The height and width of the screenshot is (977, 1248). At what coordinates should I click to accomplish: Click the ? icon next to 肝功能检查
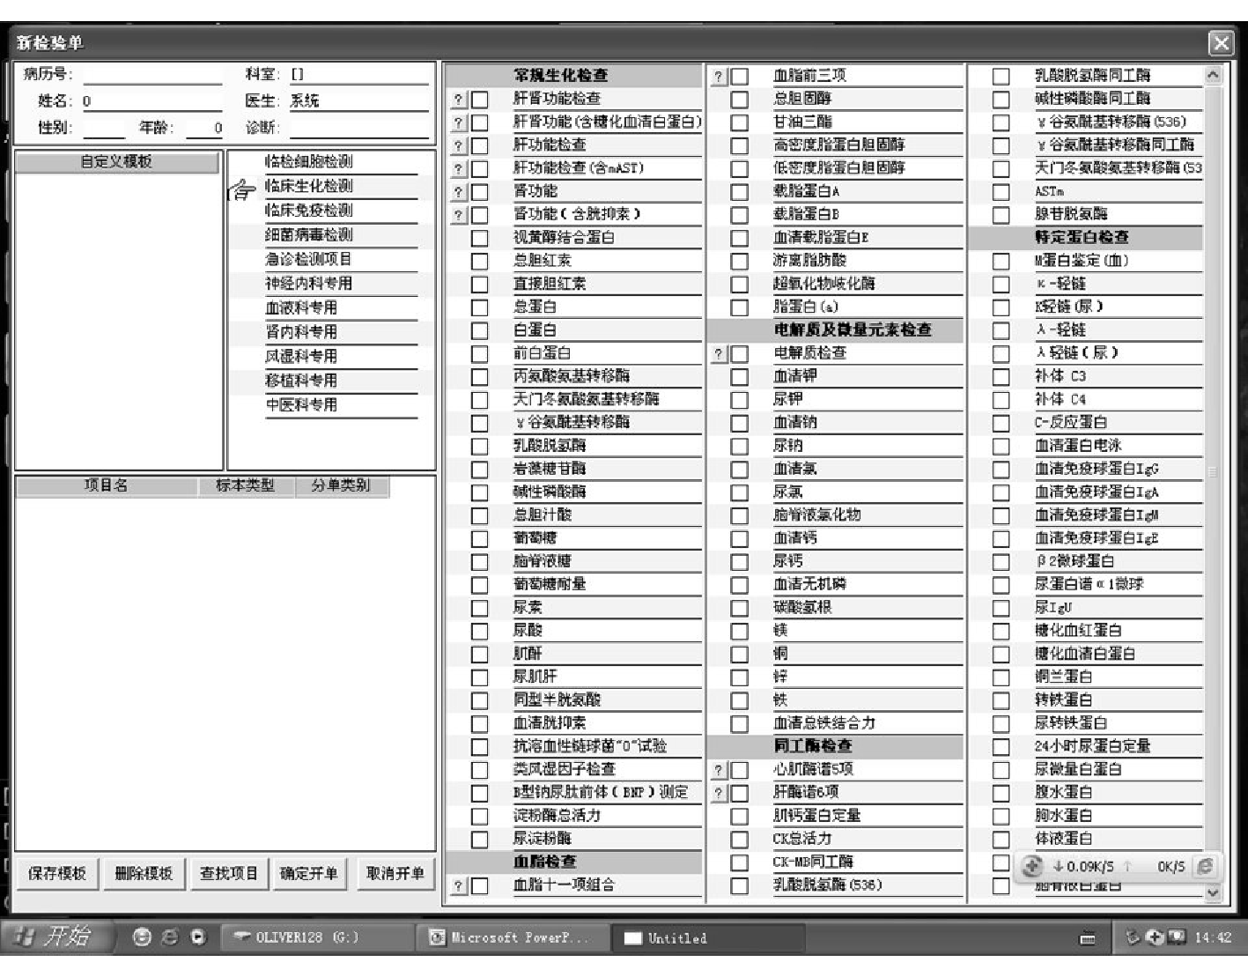458,146
